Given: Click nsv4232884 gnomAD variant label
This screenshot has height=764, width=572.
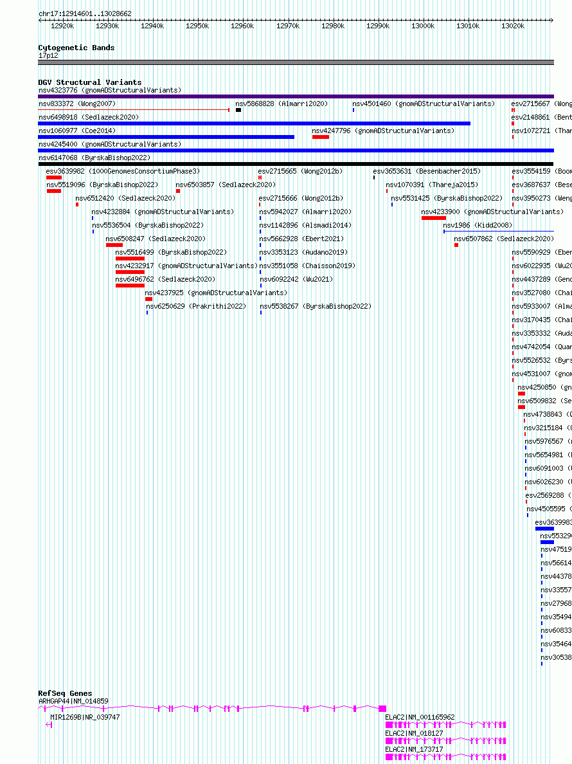Looking at the screenshot, I should (x=163, y=212).
